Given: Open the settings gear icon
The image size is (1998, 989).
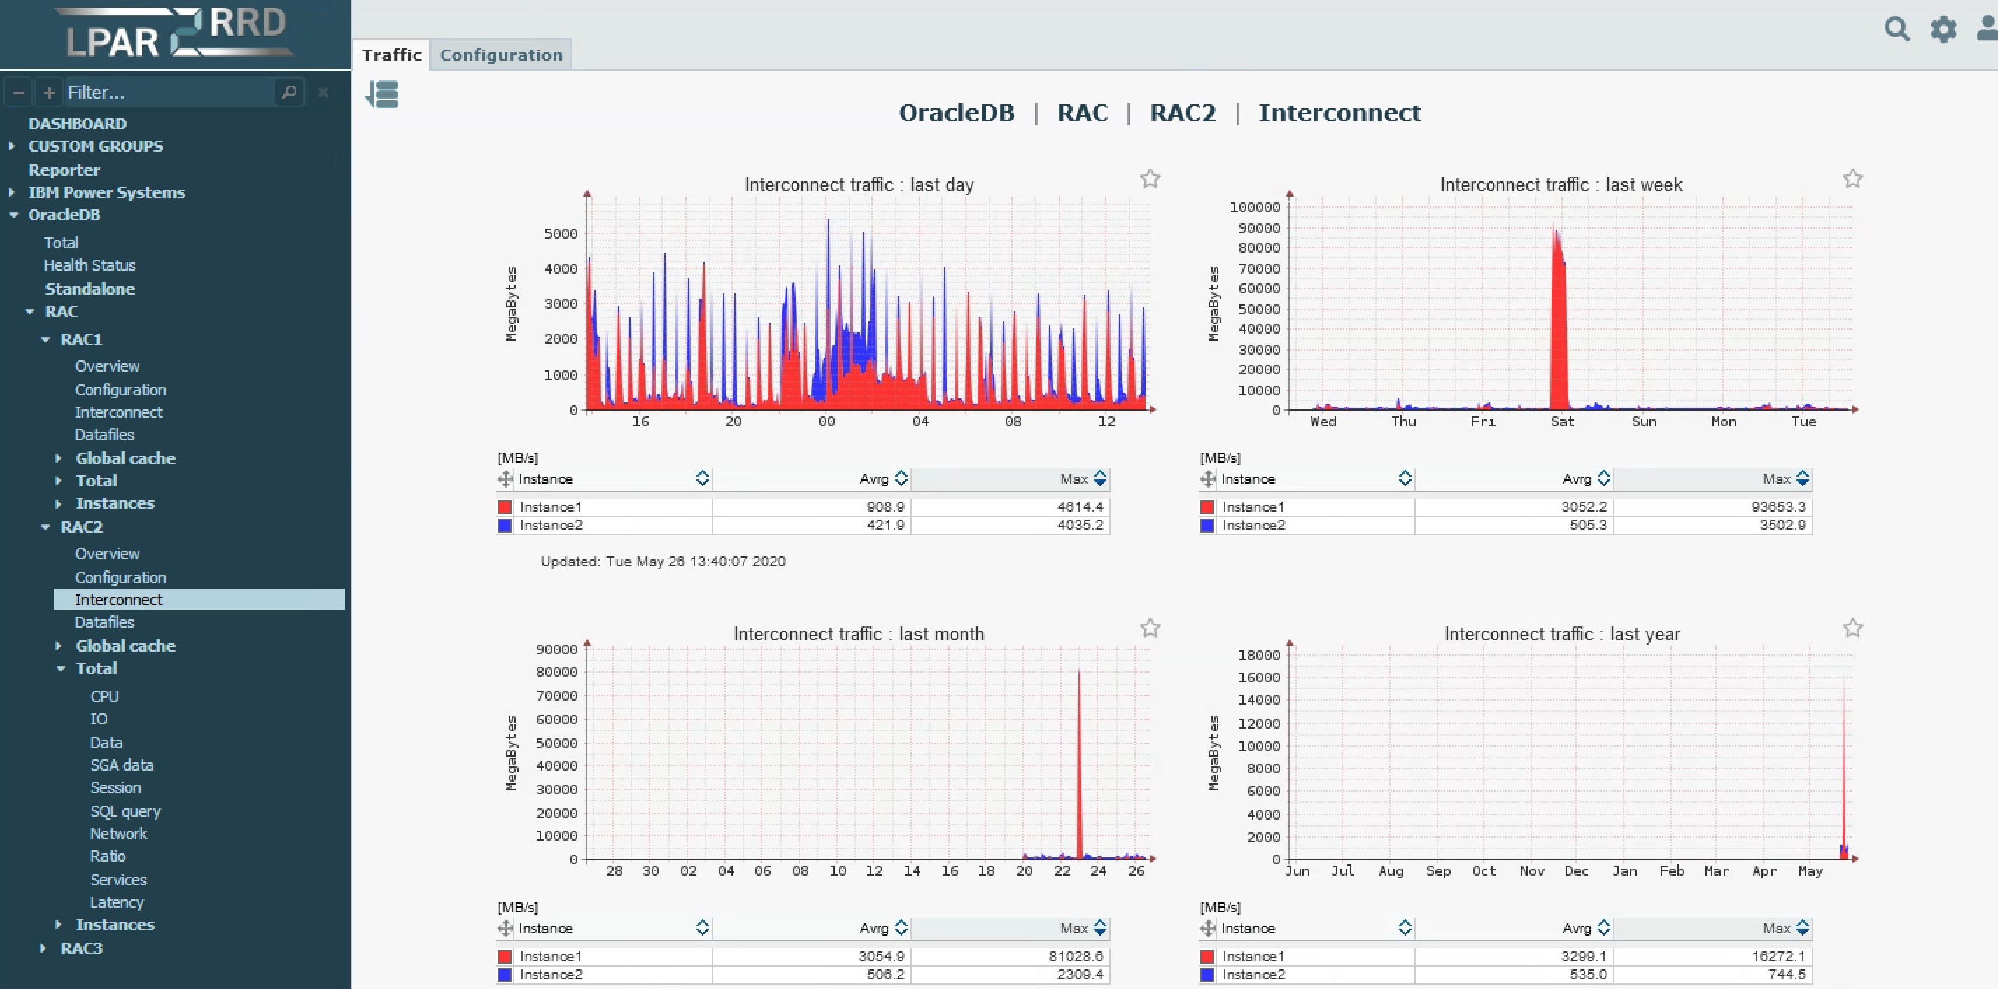Looking at the screenshot, I should click(x=1943, y=29).
